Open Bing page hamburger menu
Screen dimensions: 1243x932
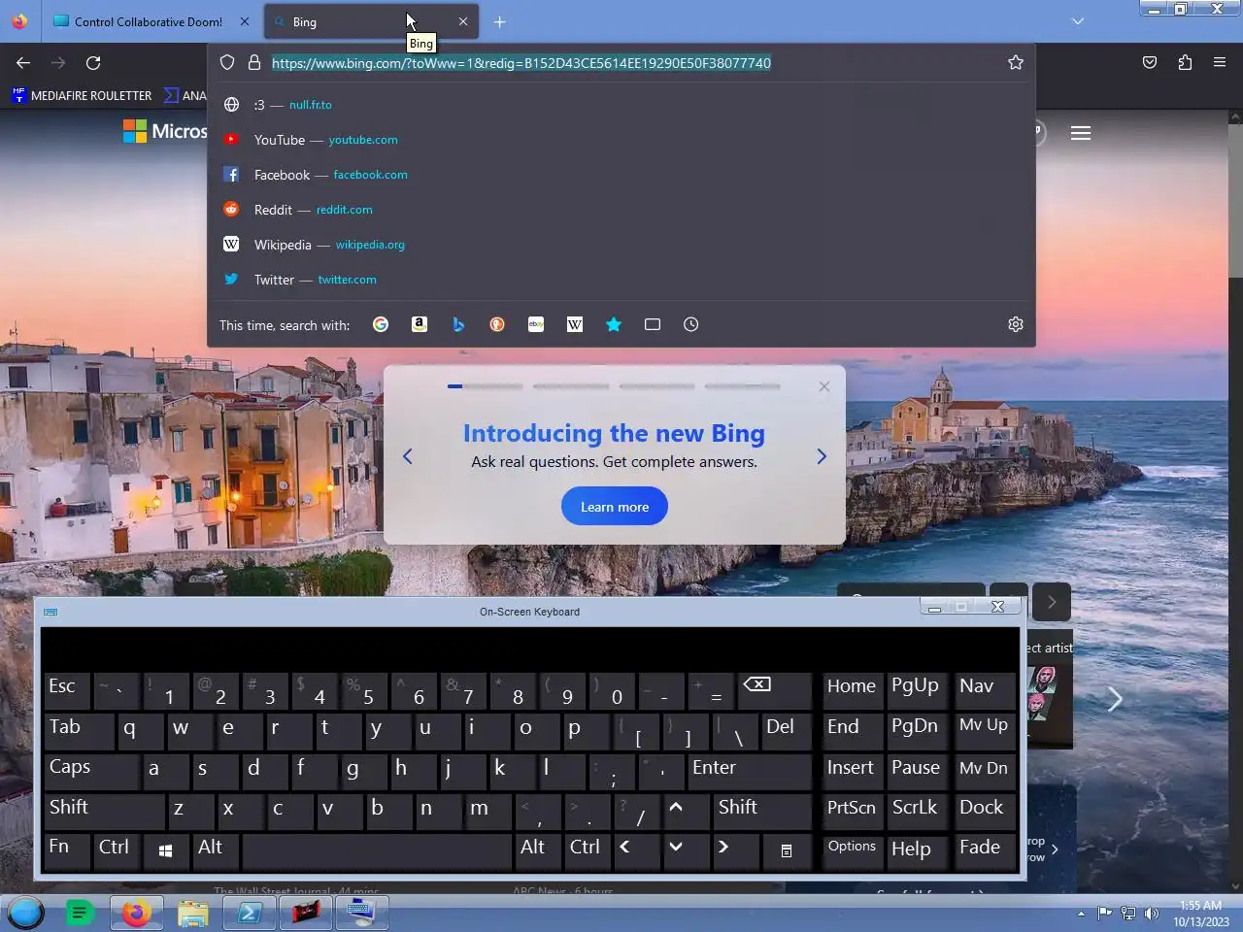[x=1081, y=133]
